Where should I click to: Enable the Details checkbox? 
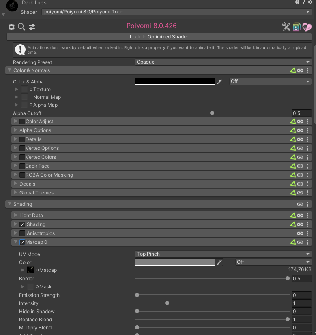[x=22, y=139]
